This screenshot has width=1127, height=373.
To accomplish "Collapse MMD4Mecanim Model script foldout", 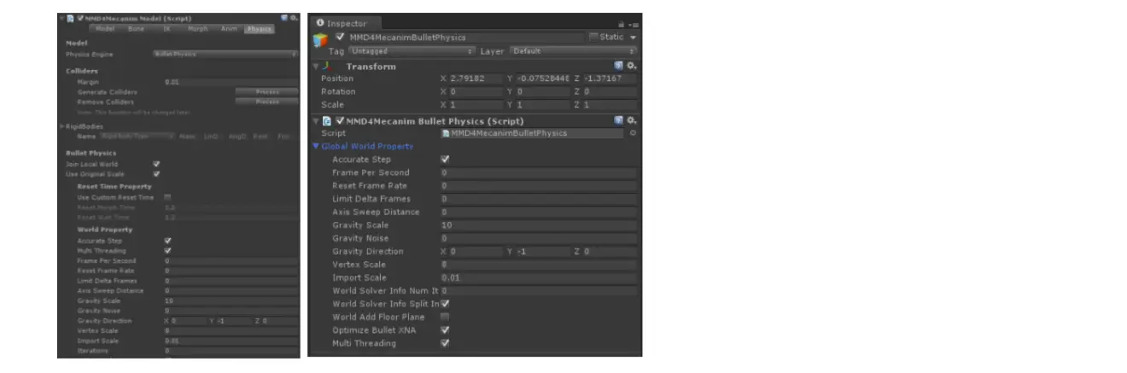I will coord(61,18).
